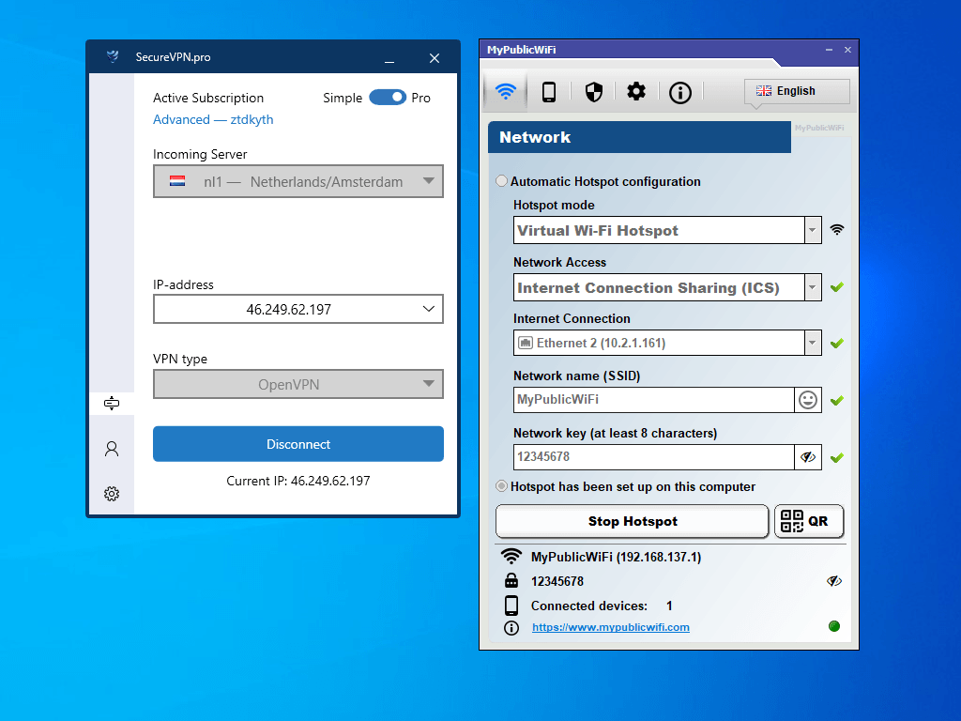Open the mypublicwifi.com link
Image resolution: width=961 pixels, height=721 pixels.
tap(610, 627)
